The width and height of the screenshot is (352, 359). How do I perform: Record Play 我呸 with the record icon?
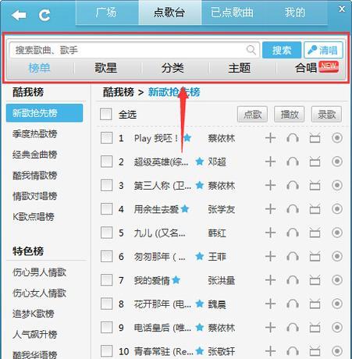(x=337, y=138)
